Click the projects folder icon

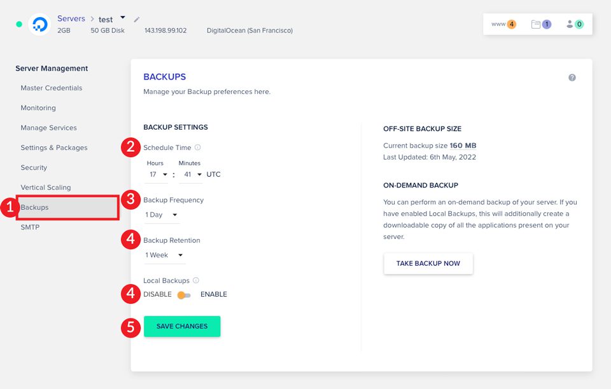[x=537, y=24]
